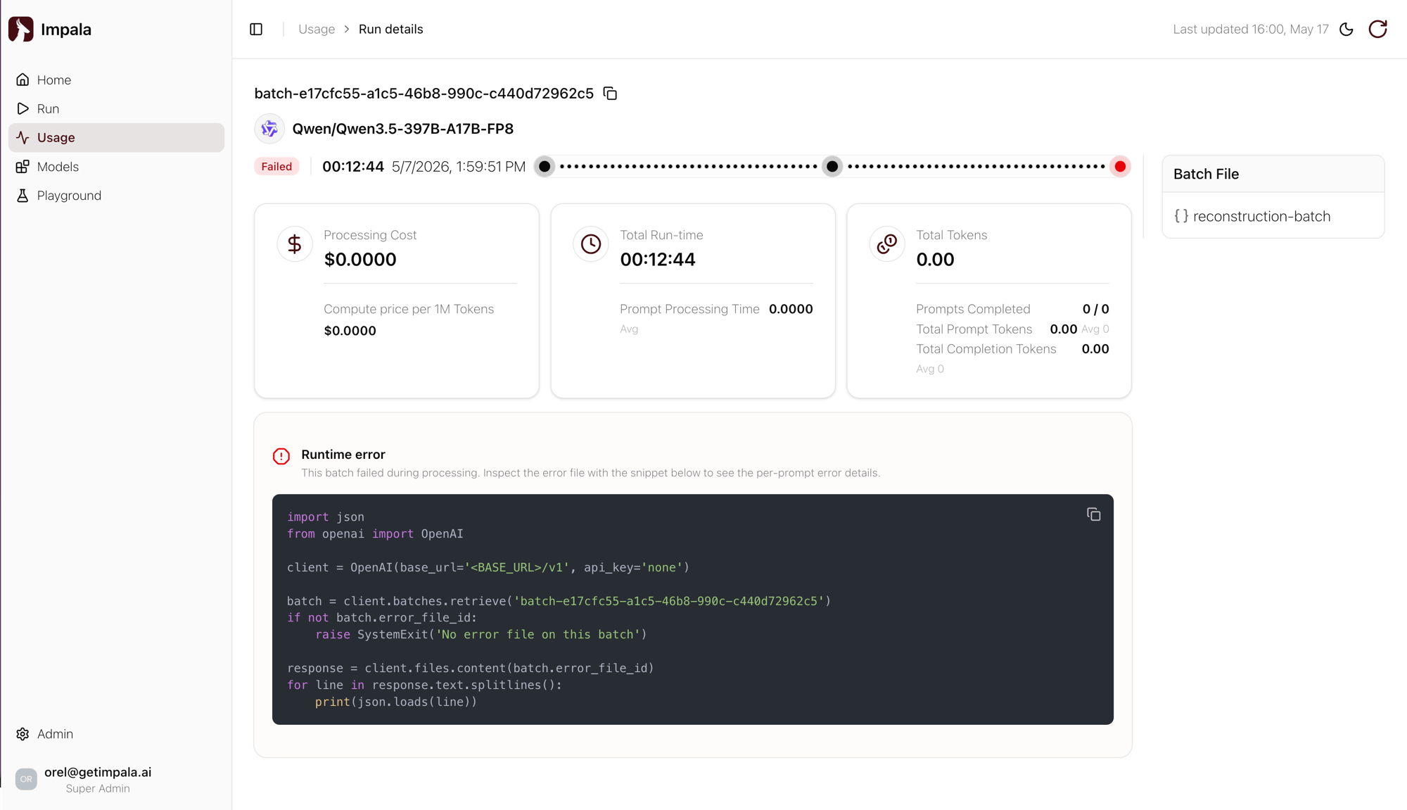Go to the Run section

(x=116, y=108)
